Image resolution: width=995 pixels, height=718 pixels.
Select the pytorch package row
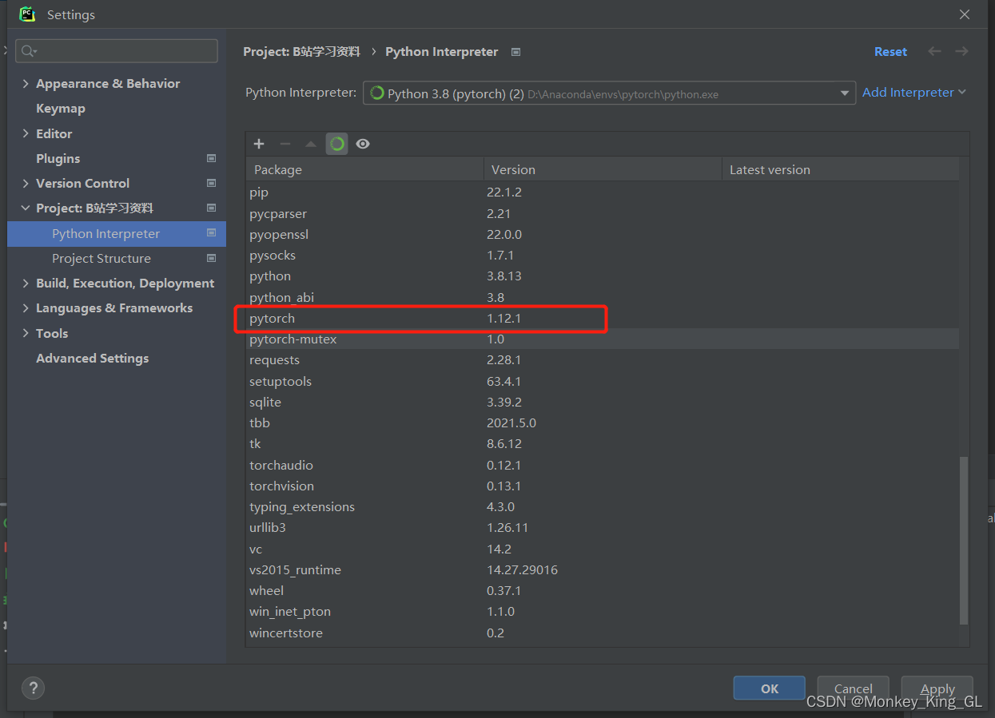tap(603, 318)
